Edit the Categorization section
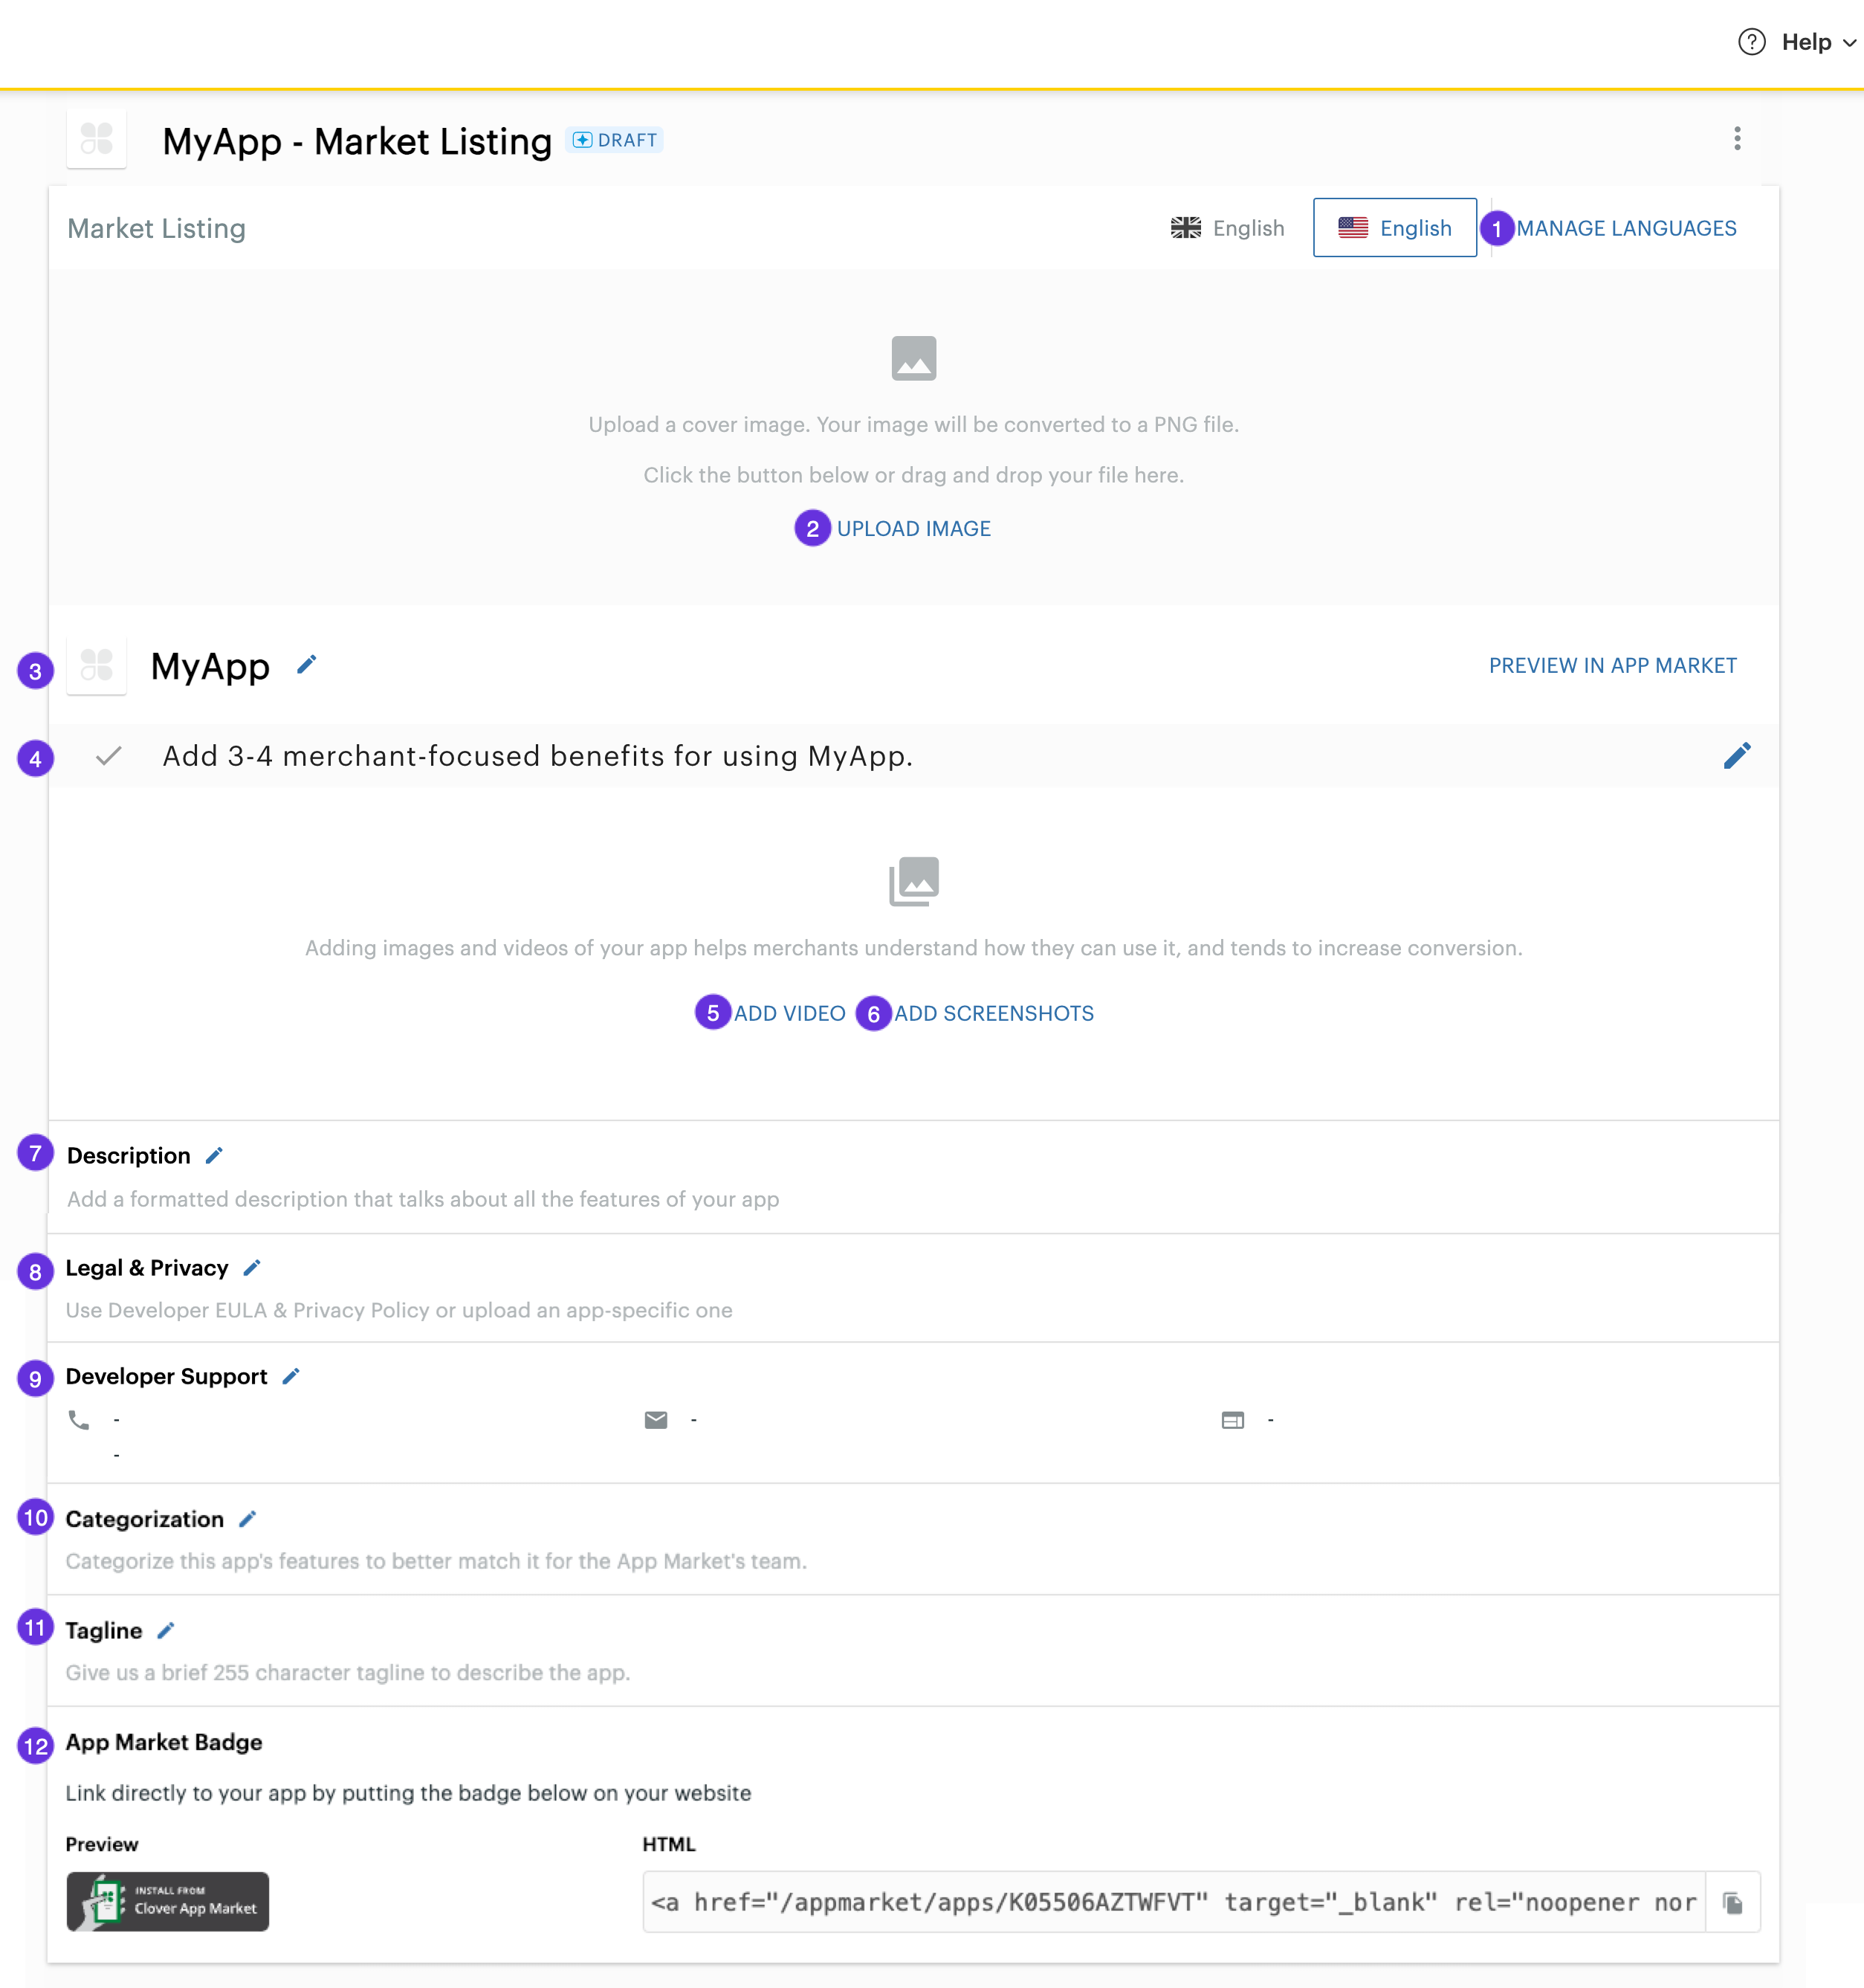The width and height of the screenshot is (1864, 1988). [x=248, y=1519]
